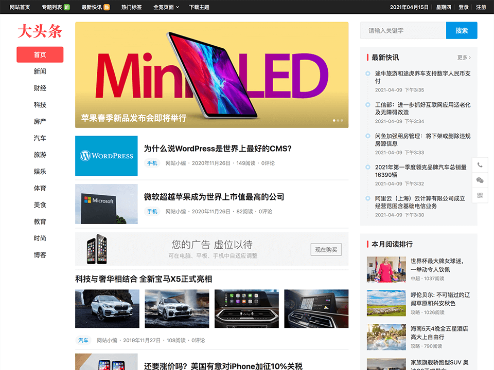The height and width of the screenshot is (370, 494).
Task: Show the QR code floating icon
Action: pyautogui.click(x=480, y=195)
